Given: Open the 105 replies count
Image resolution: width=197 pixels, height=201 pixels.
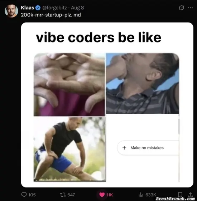Looking at the screenshot, I should click(x=32, y=195).
